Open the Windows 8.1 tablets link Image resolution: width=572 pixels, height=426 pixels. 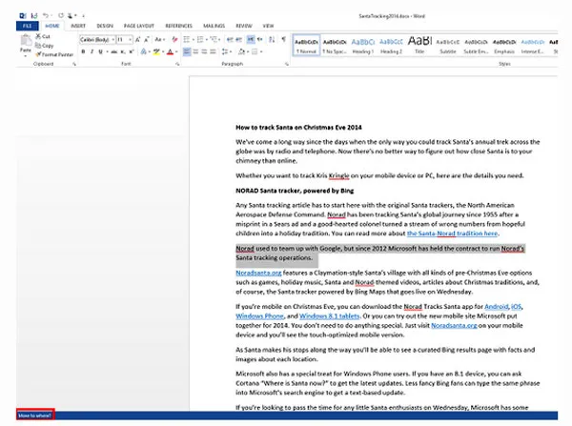(330, 315)
